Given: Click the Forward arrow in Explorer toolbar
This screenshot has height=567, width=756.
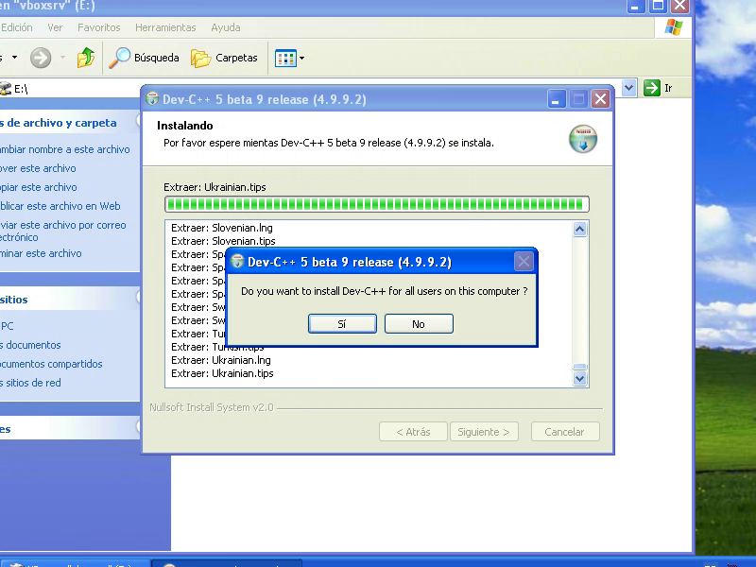Looking at the screenshot, I should (x=41, y=58).
